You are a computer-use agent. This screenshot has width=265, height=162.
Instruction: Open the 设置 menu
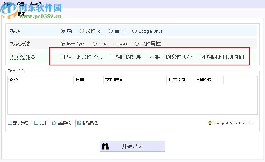click(x=20, y=4)
